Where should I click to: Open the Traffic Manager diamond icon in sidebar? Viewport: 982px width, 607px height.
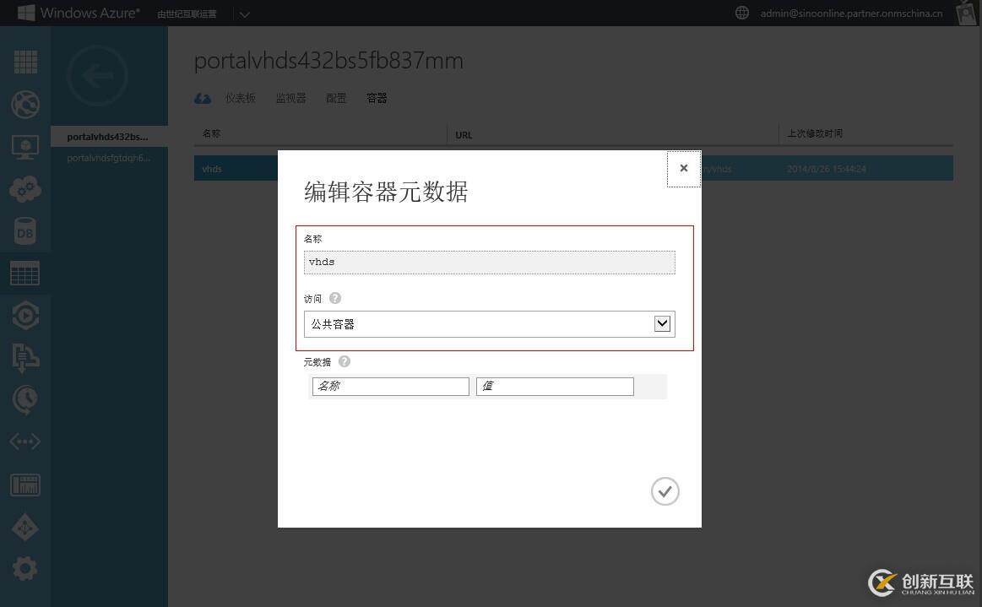pos(25,528)
